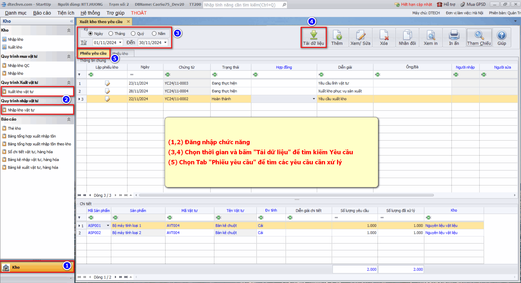The height and width of the screenshot is (283, 521).
Task: Click the In ấn printer icon
Action: click(x=454, y=35)
